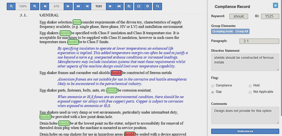Open the edit record icon
The height and width of the screenshot is (136, 282).
coord(139,6)
